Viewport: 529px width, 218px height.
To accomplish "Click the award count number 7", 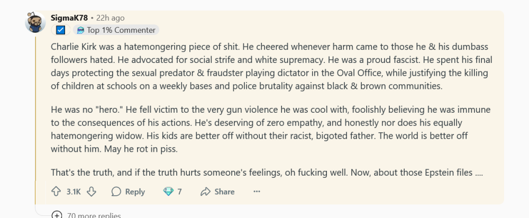I will click(180, 192).
